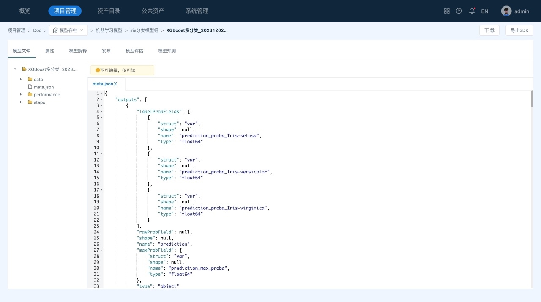Fold the code block at line 4
The width and height of the screenshot is (541, 302).
101,112
